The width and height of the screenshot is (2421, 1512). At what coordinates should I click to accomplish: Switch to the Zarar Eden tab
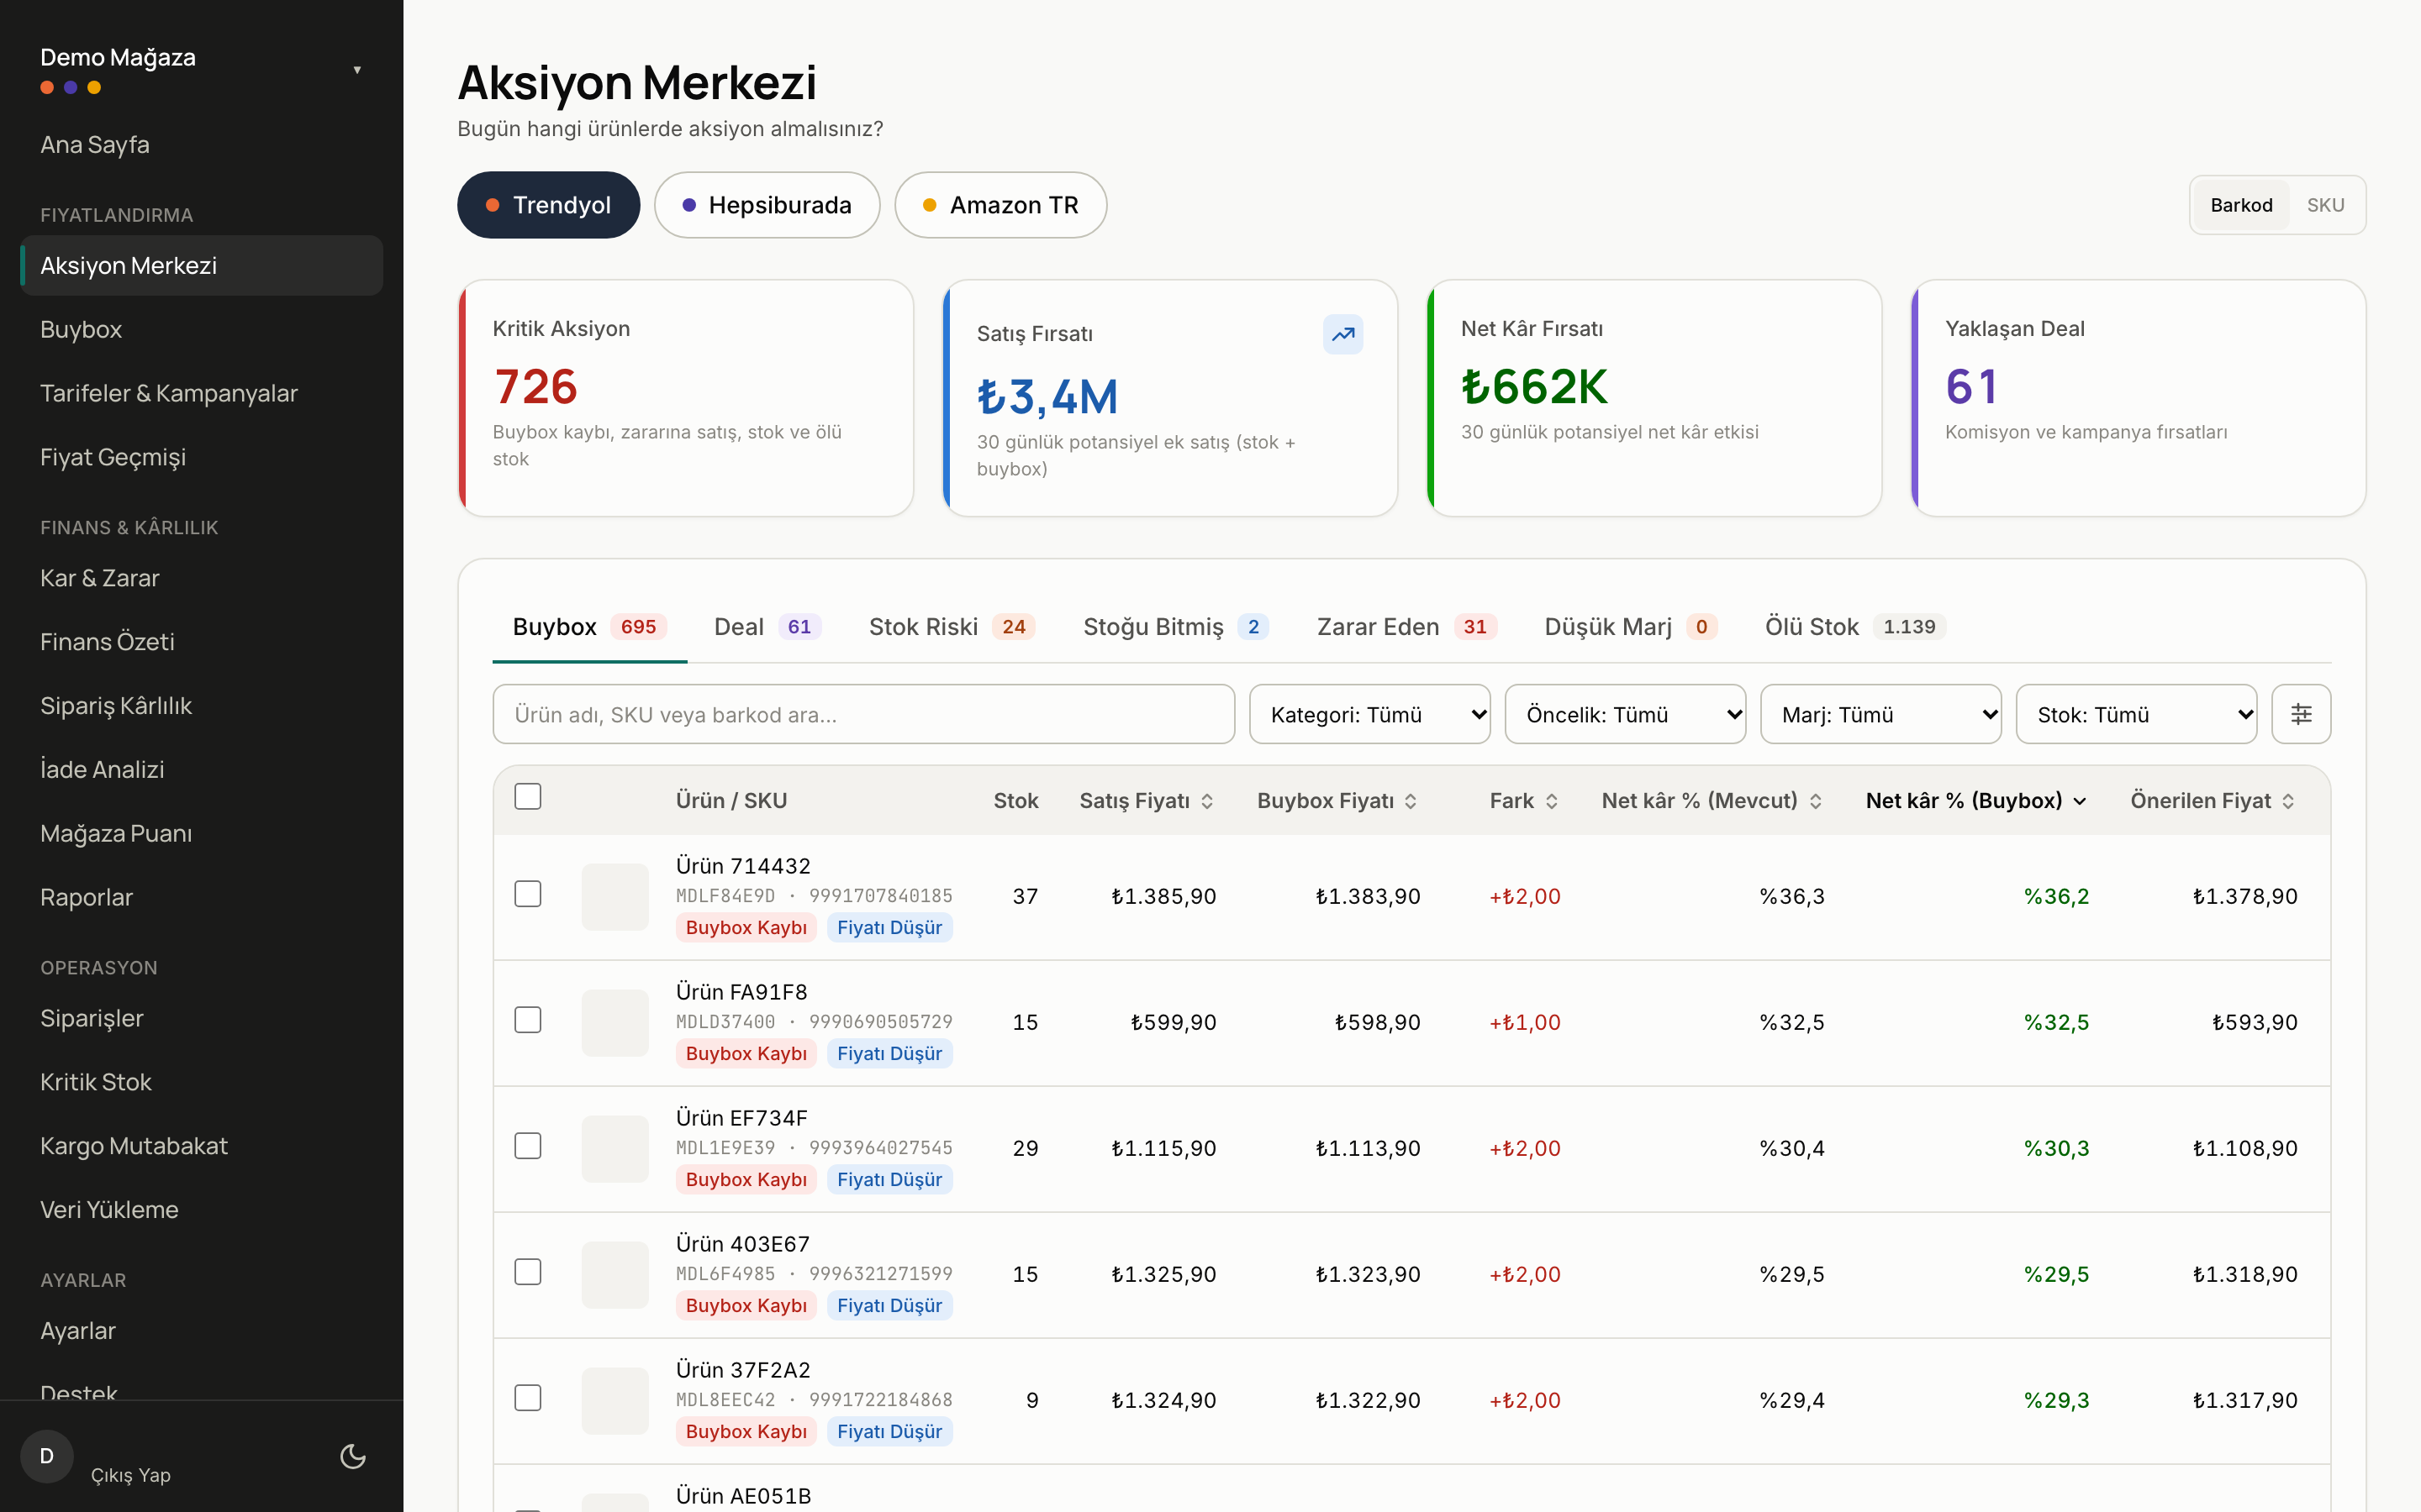[1406, 627]
